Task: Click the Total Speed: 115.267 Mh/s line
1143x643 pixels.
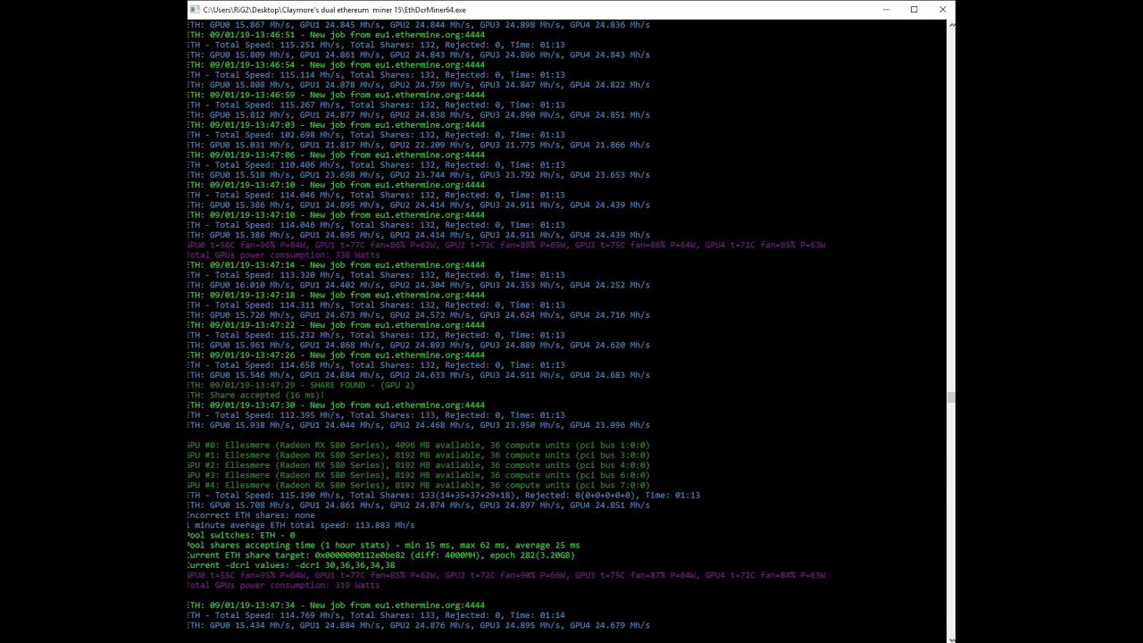Action: [376, 104]
